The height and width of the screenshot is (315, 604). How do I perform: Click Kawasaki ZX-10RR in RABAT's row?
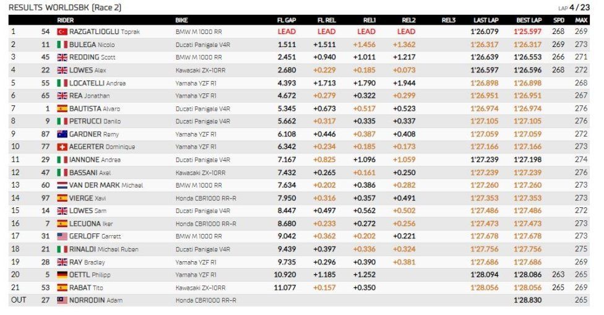(x=201, y=288)
